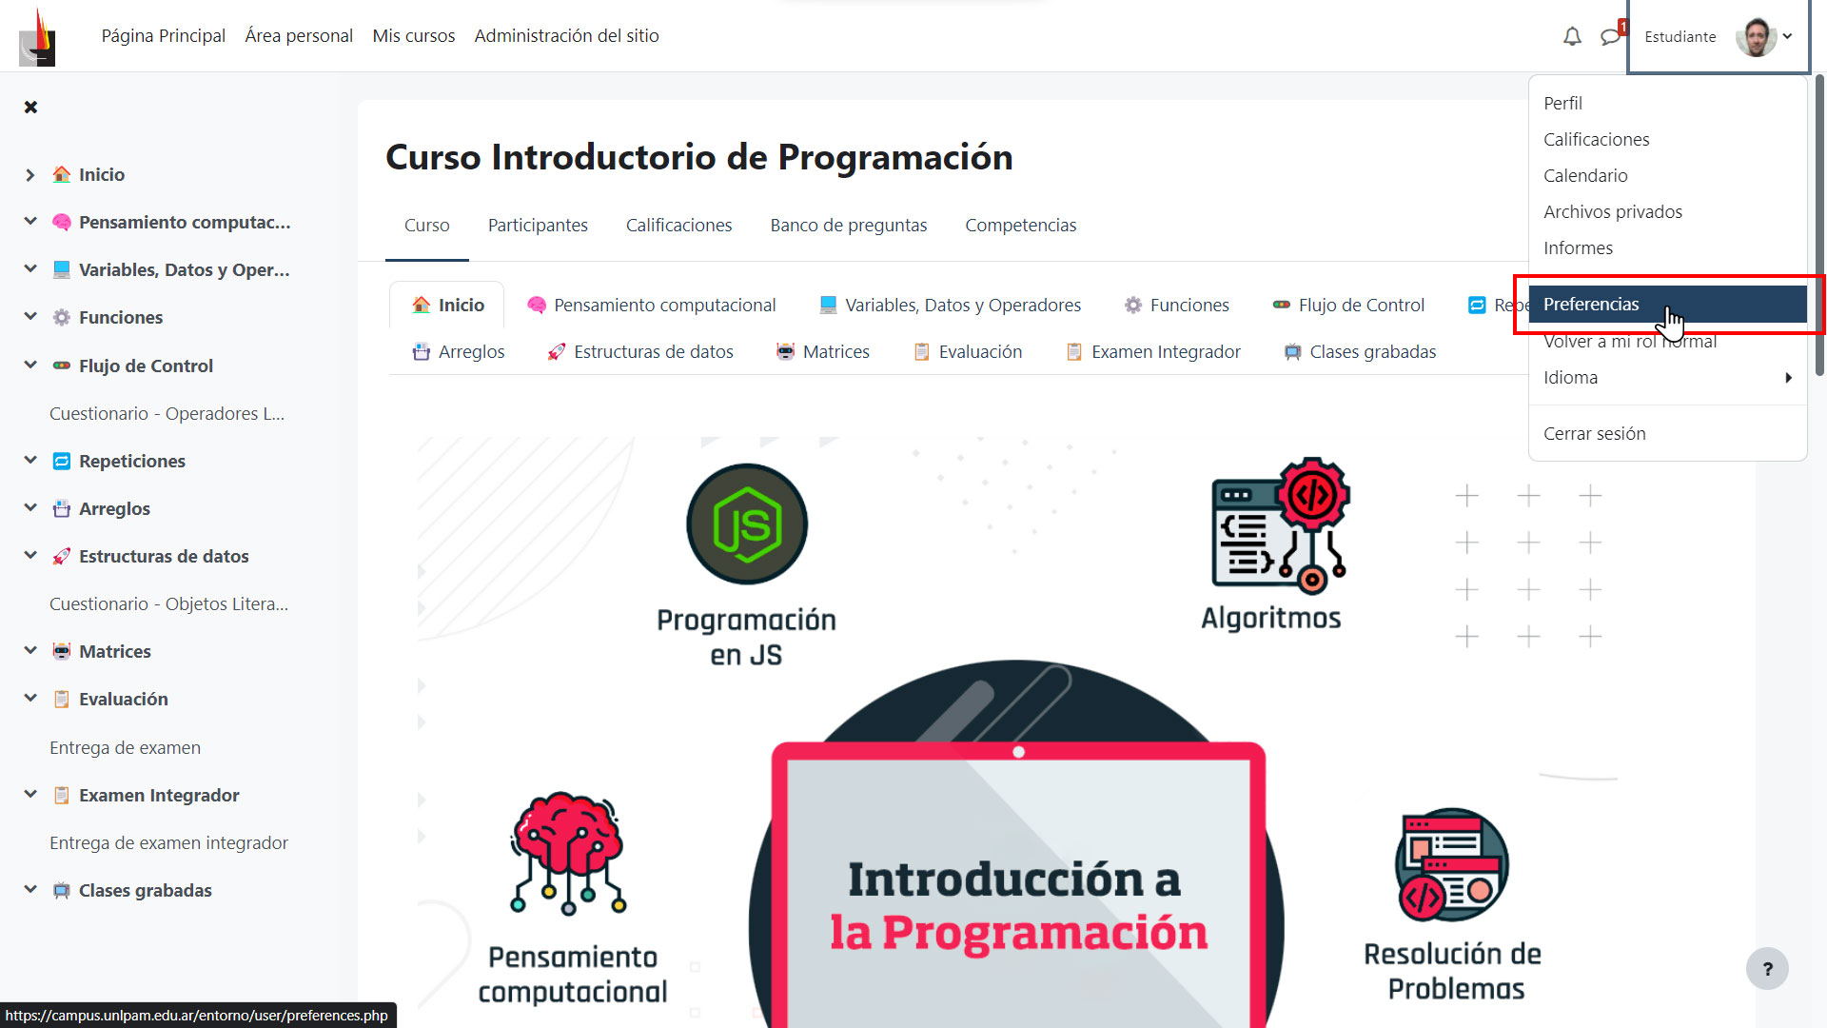Click the Algoritmos illustration icon

coord(1280,526)
